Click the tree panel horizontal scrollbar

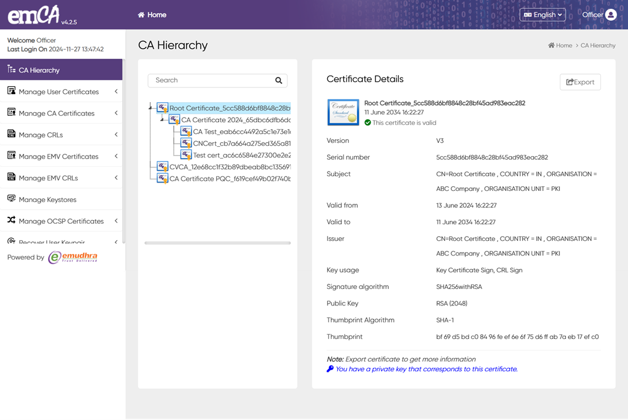coord(217,243)
